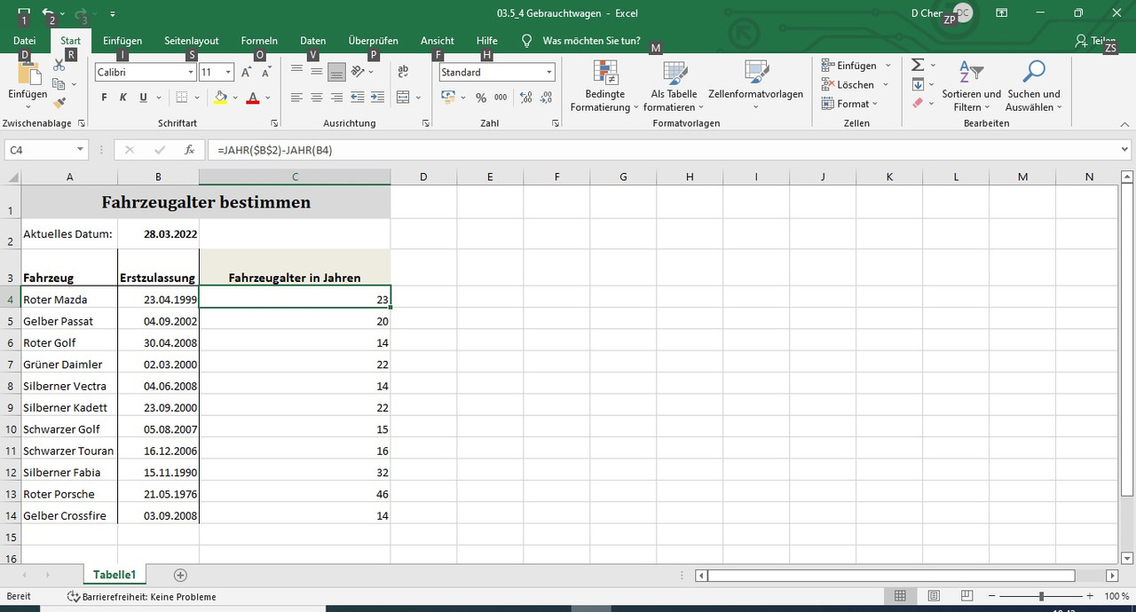Toggle underline U formatting
The width and height of the screenshot is (1136, 612).
click(142, 98)
